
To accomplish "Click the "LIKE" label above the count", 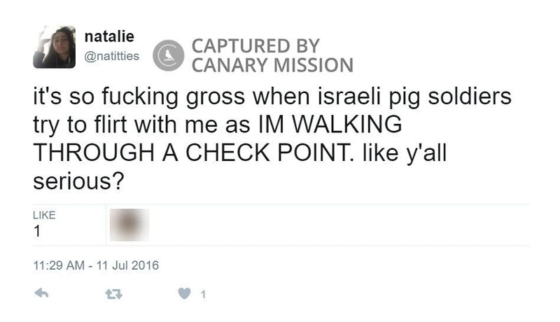I will (43, 215).
